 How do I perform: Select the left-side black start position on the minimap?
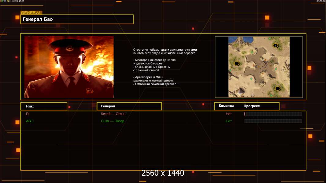pos(237,63)
